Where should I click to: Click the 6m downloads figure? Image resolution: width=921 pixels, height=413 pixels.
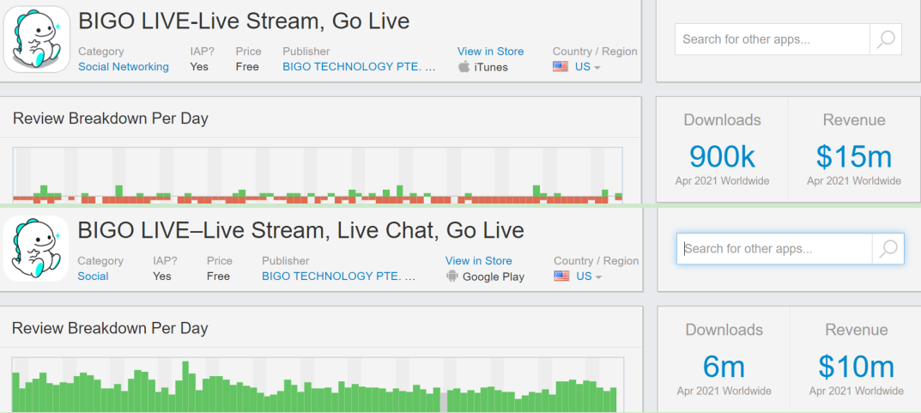tap(724, 367)
